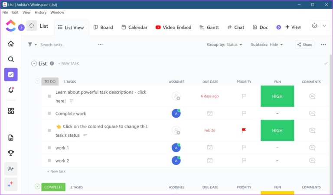This screenshot has height=195, width=333.
Task: Collapse the TO DO task group
Action: click(37, 81)
